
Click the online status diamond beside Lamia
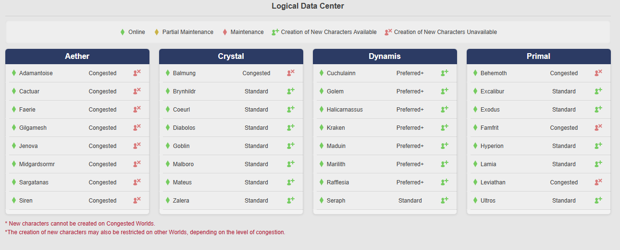coord(475,164)
